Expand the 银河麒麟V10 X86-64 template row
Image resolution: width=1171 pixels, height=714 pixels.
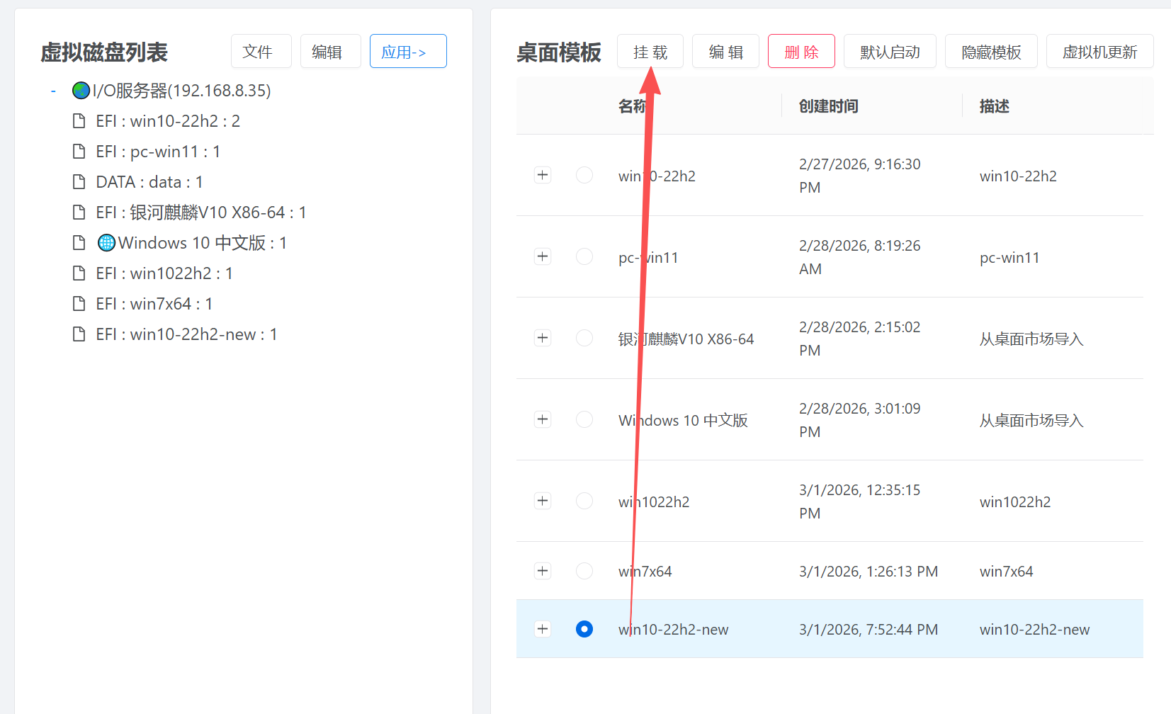click(543, 338)
